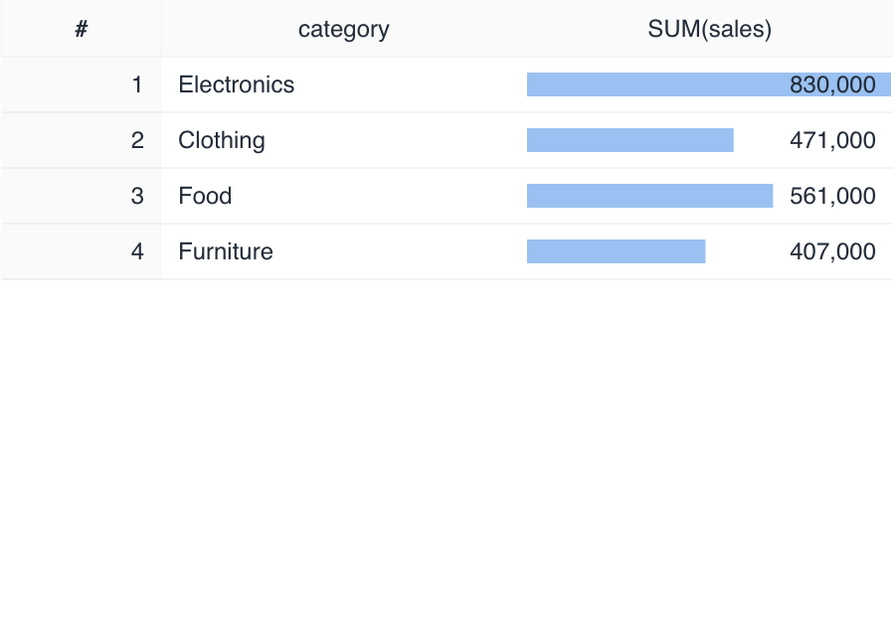Select the 471,000 sales value

click(x=832, y=141)
